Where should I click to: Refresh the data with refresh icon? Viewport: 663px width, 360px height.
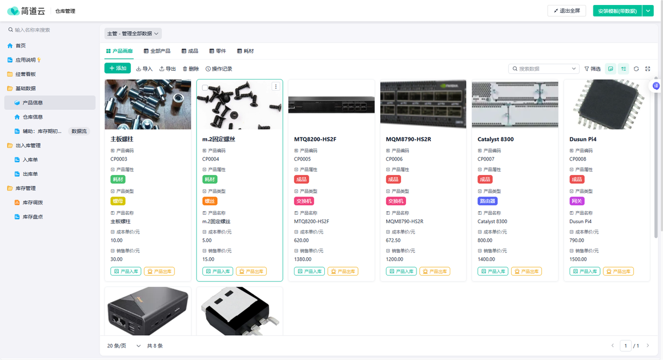[x=636, y=69]
